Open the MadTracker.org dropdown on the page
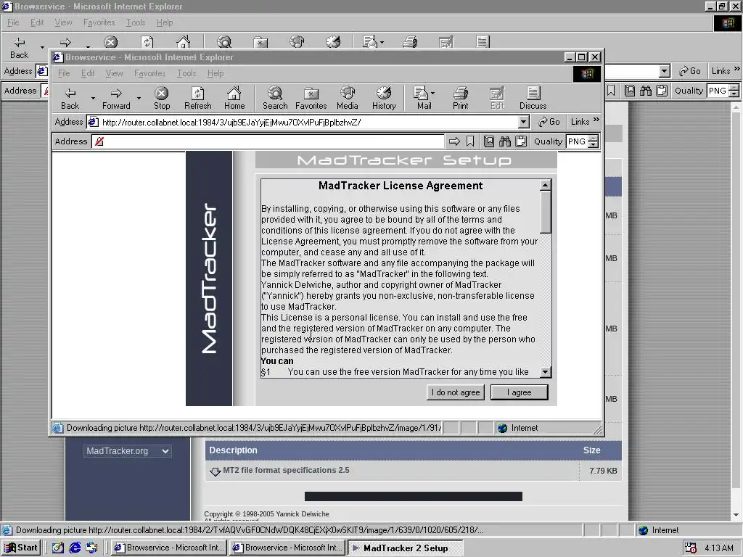Viewport: 743px width, 557px height. (128, 451)
